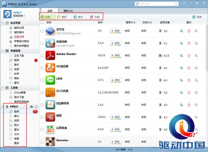Open 固件下载 in the toolbox
Screen dimensions: 208x152
click(x=19, y=97)
